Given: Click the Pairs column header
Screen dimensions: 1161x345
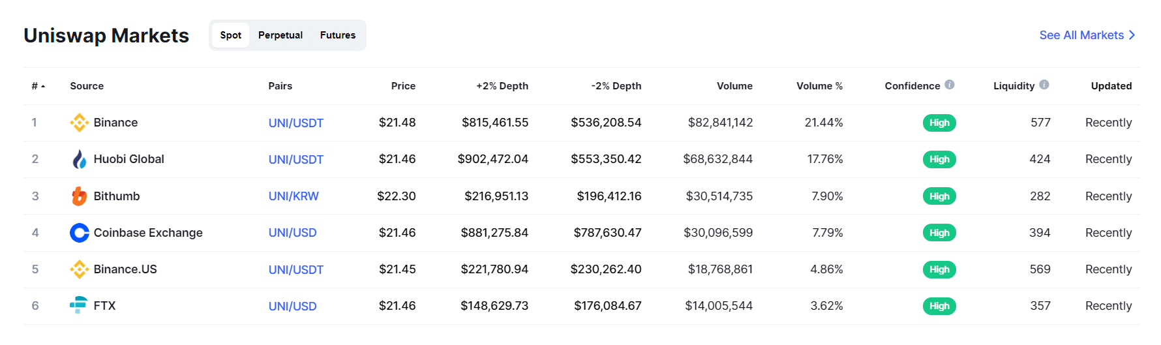Looking at the screenshot, I should [x=280, y=86].
